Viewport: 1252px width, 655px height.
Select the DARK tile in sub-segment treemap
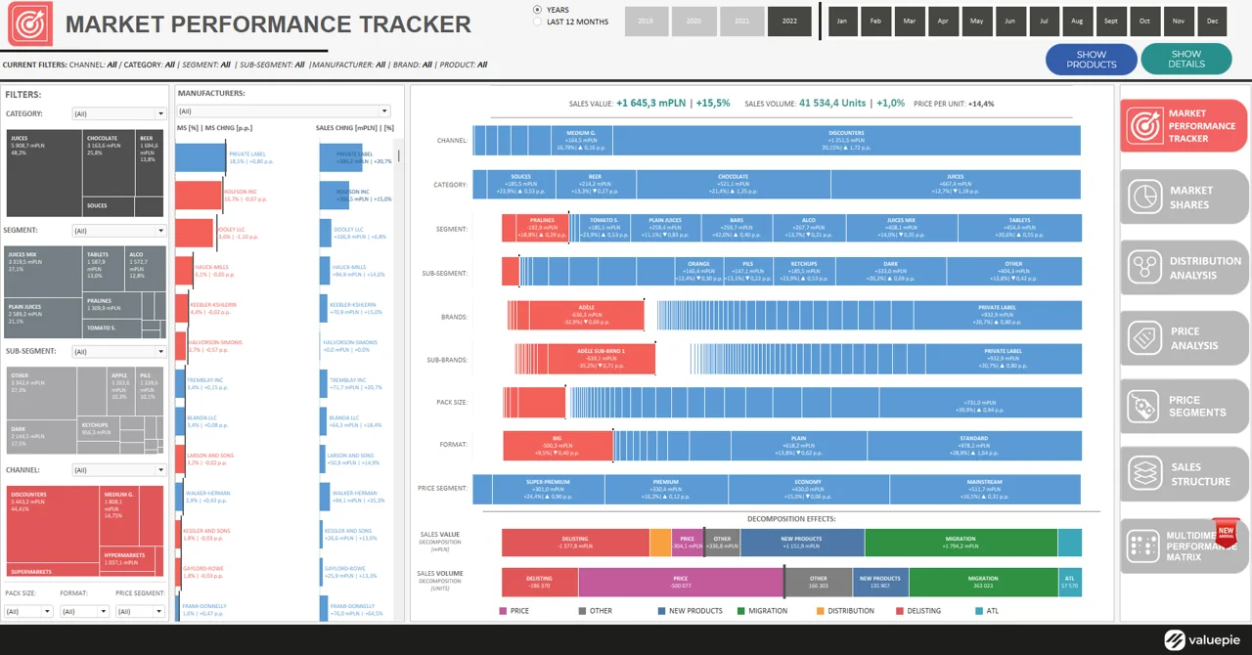(x=42, y=438)
